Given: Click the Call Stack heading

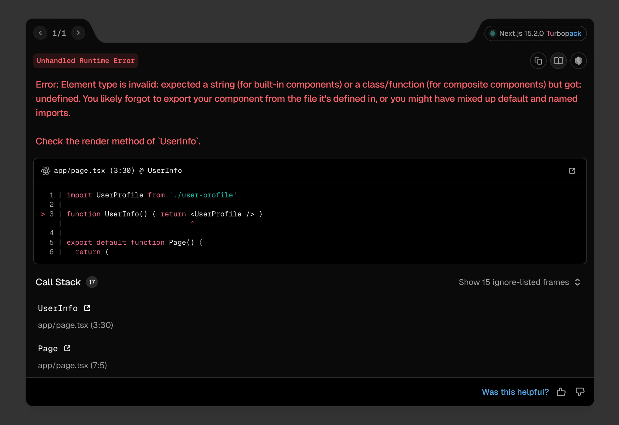Looking at the screenshot, I should (58, 282).
